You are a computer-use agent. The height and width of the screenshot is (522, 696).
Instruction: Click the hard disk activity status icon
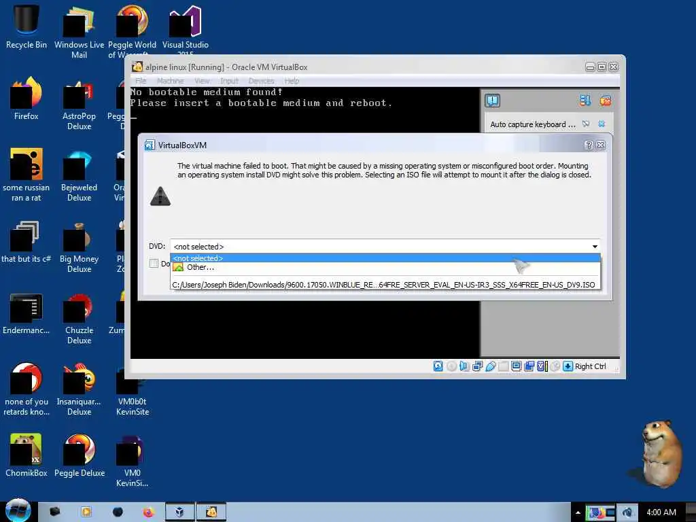click(x=438, y=366)
